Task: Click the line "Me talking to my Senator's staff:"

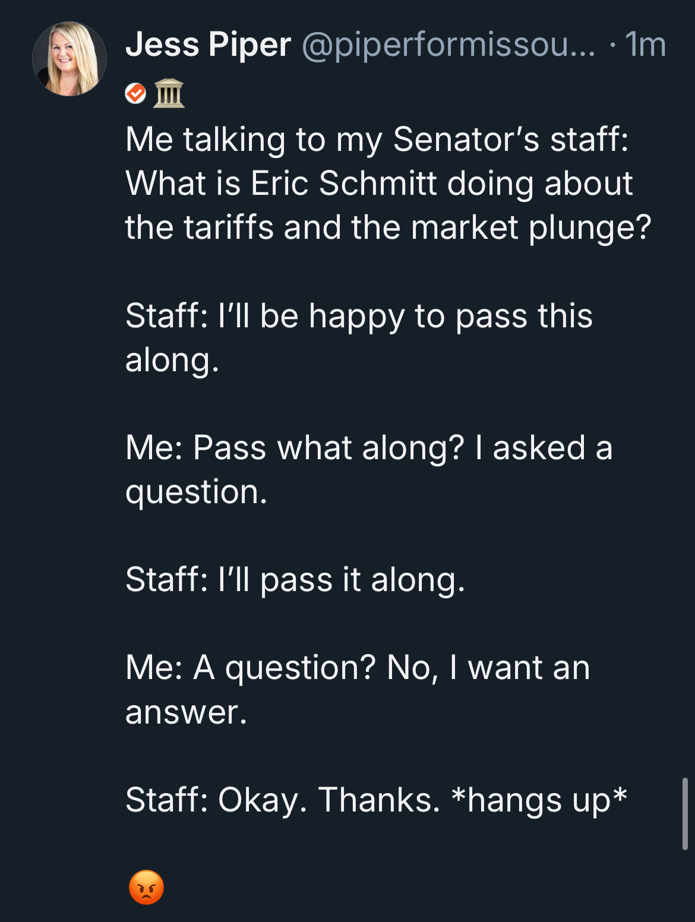Action: click(377, 140)
